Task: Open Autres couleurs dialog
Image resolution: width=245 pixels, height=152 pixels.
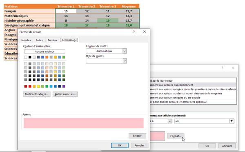Action: point(65,94)
